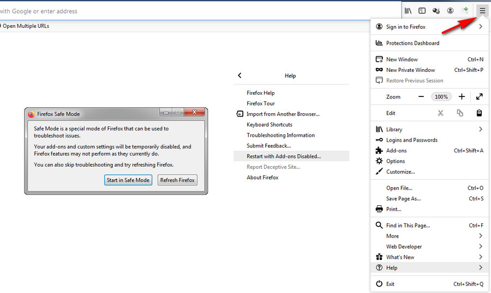Expand the Help submenu arrow

click(x=481, y=267)
